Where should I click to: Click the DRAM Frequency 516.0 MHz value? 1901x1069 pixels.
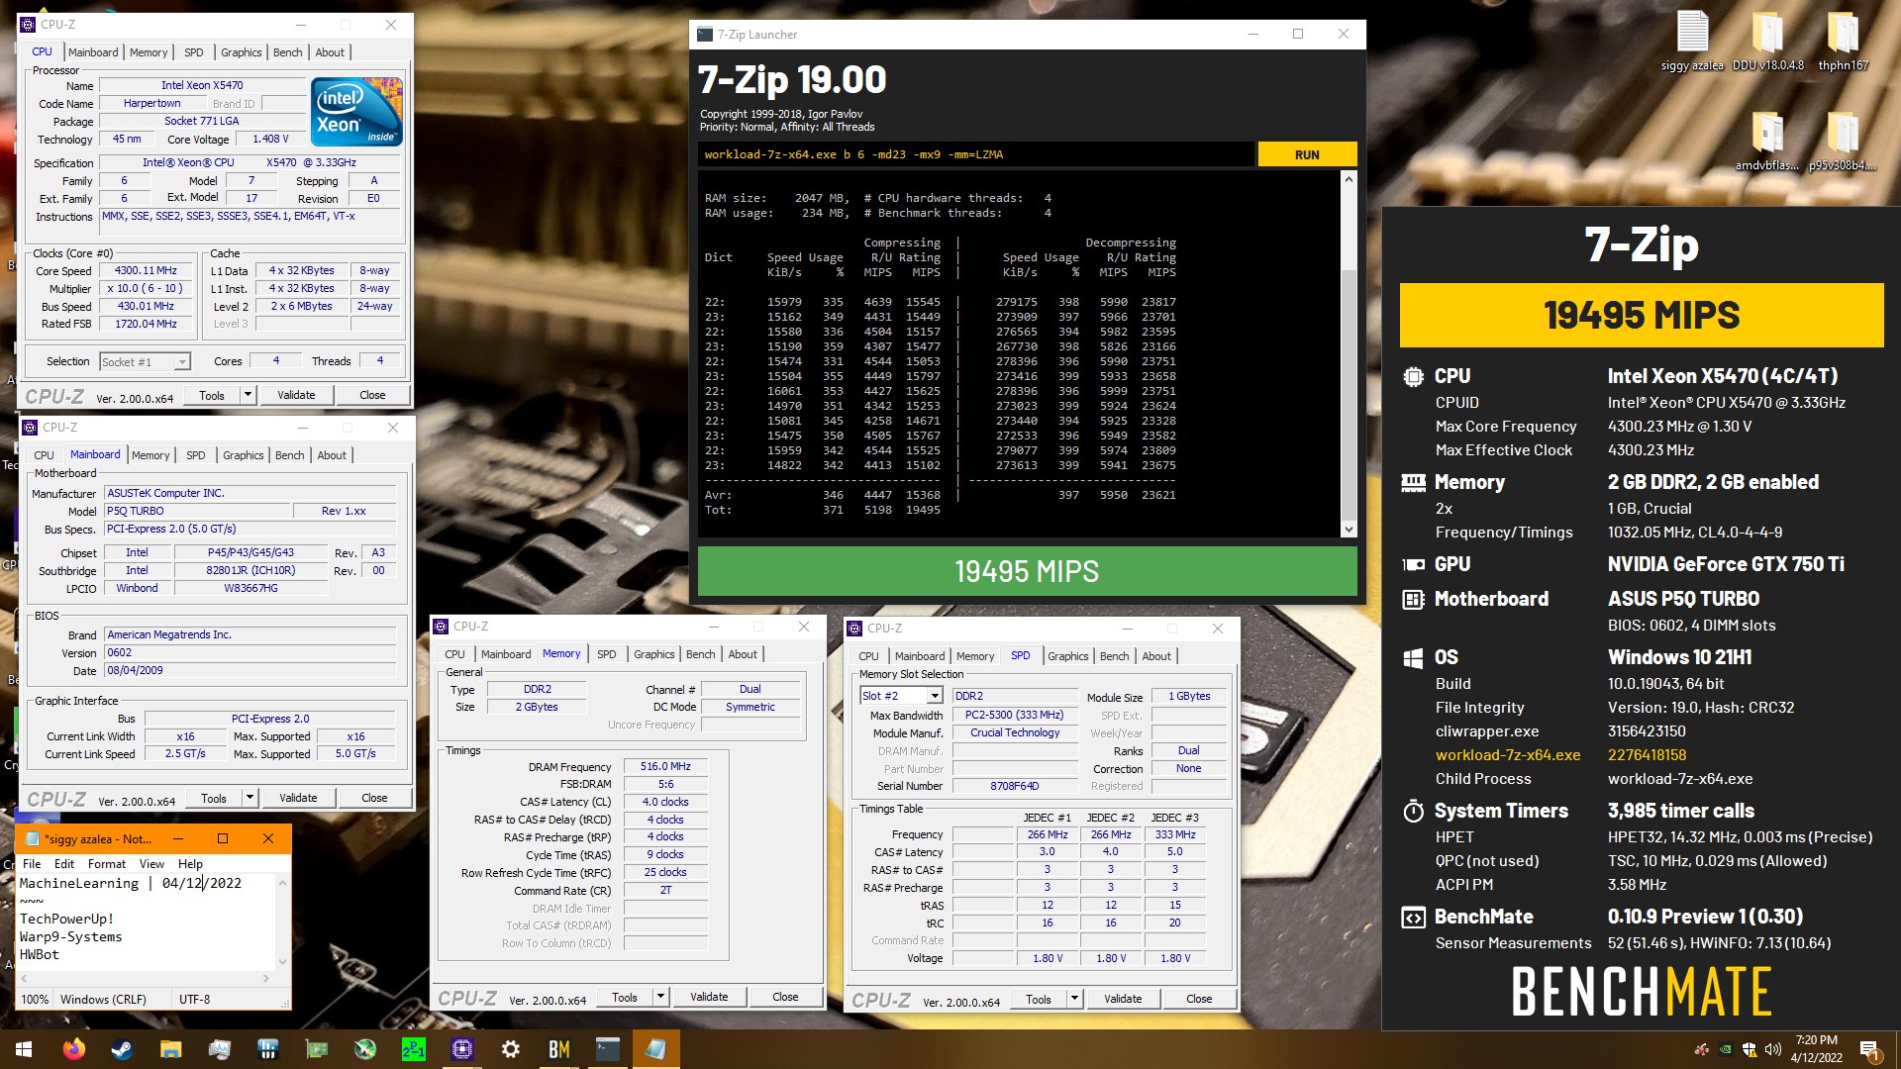665,767
